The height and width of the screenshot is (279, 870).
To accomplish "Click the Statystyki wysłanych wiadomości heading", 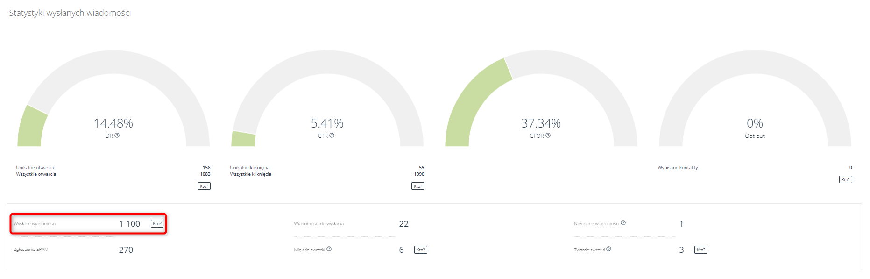I will click(x=70, y=13).
